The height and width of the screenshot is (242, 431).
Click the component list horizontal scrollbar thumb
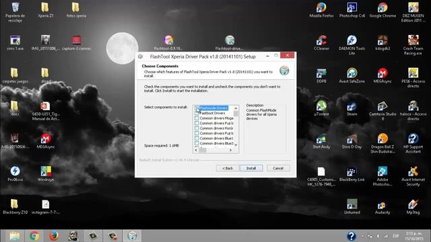(203, 150)
